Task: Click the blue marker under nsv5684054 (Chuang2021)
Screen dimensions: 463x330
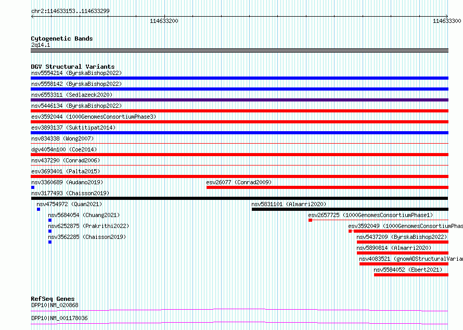Action: tap(50, 220)
